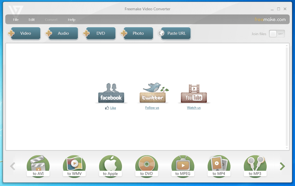Choose the to WMV output format

point(74,166)
